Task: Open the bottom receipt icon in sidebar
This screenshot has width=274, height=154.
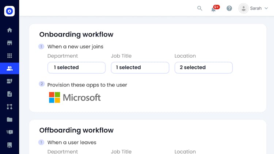Action: [x=9, y=145]
